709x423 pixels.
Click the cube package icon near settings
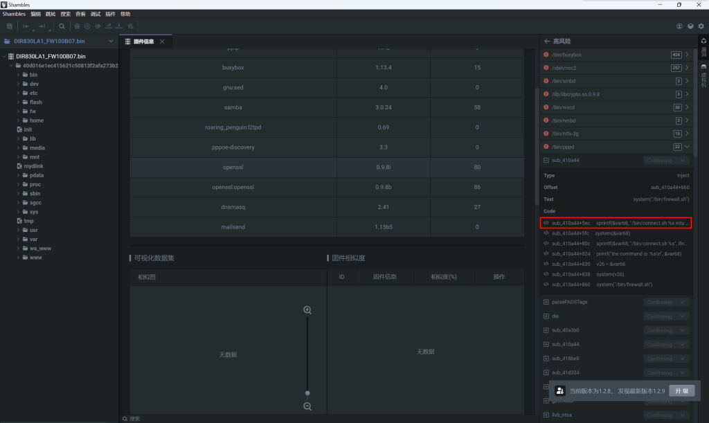tap(690, 26)
